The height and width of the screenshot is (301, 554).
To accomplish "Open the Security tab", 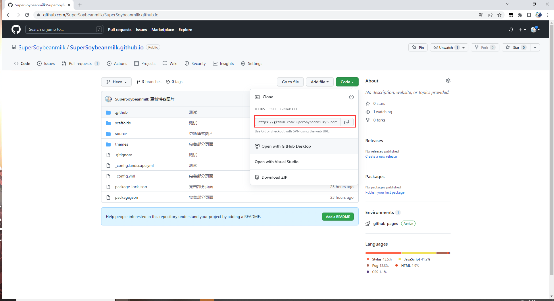I will point(195,63).
